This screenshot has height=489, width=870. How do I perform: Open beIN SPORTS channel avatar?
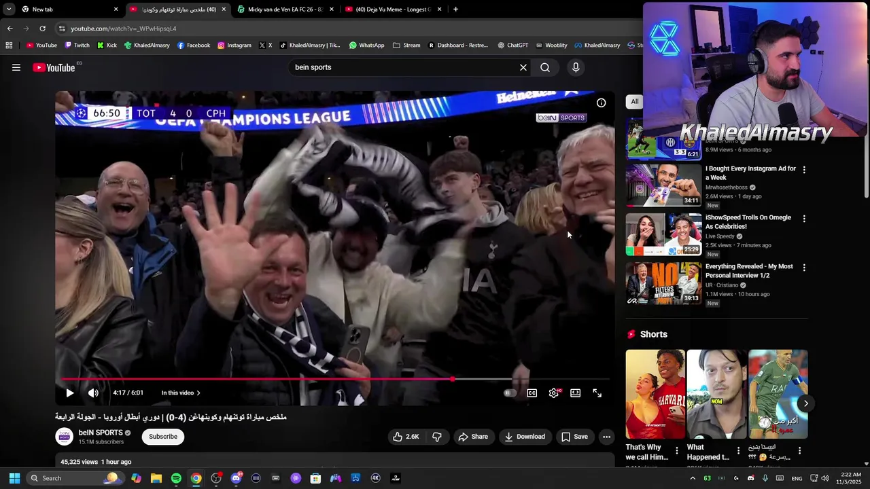coord(65,437)
